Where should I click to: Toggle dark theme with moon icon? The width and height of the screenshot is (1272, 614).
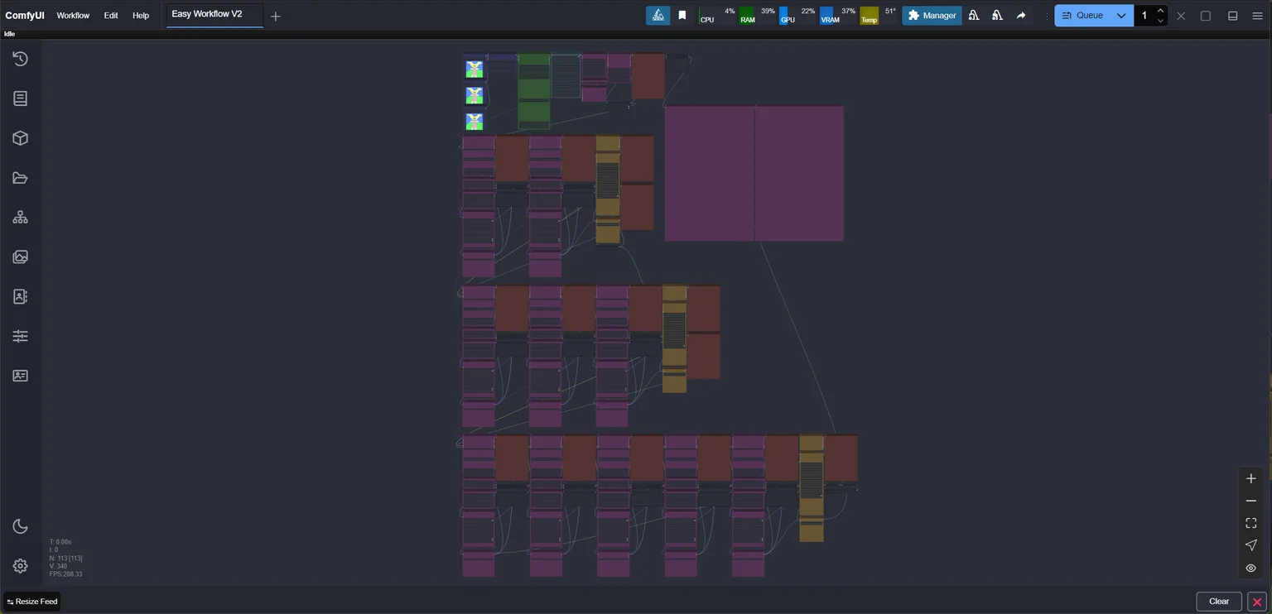click(x=20, y=527)
